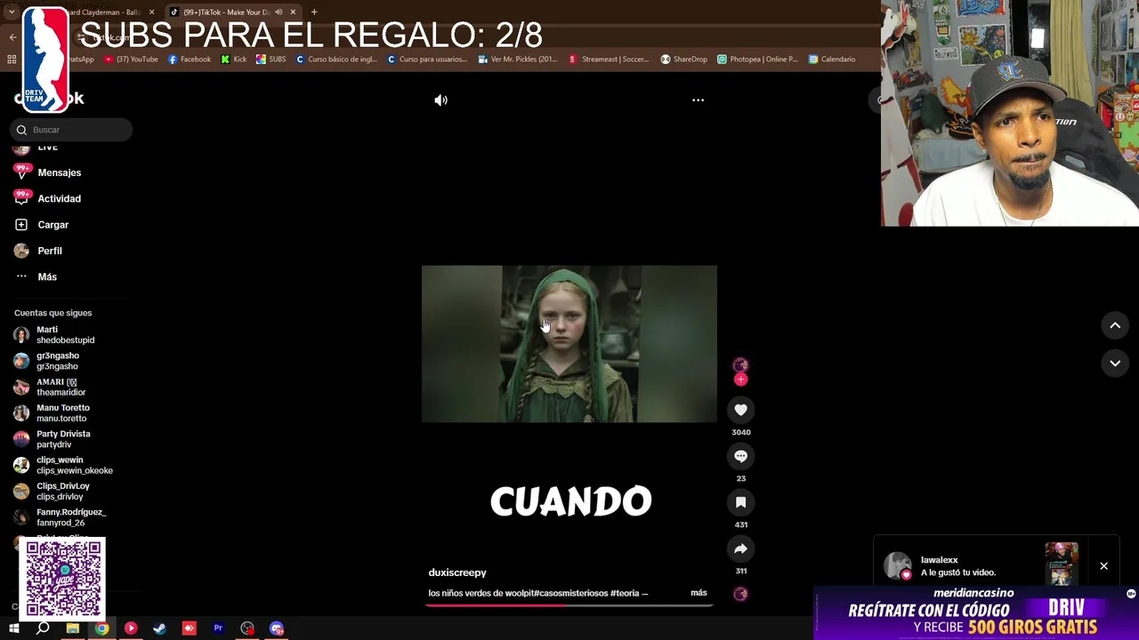Open AnyDesk from taskbar
The height and width of the screenshot is (640, 1139).
pos(189,628)
